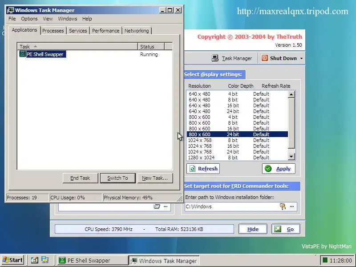Sort tasks by the Status column header
356x267 pixels.
click(151, 47)
